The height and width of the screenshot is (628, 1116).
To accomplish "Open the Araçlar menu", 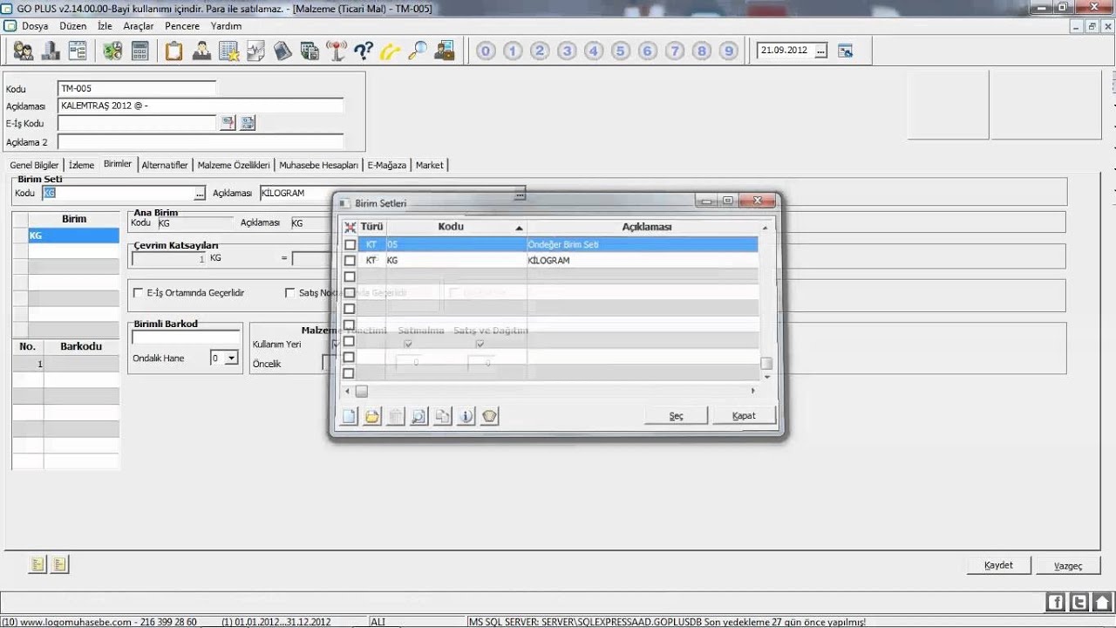I will pos(138,26).
